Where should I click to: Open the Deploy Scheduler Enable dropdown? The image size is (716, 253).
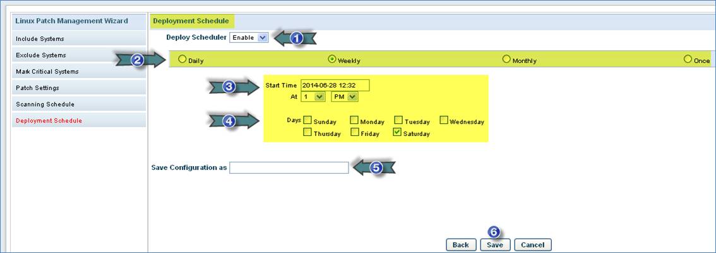pyautogui.click(x=249, y=38)
